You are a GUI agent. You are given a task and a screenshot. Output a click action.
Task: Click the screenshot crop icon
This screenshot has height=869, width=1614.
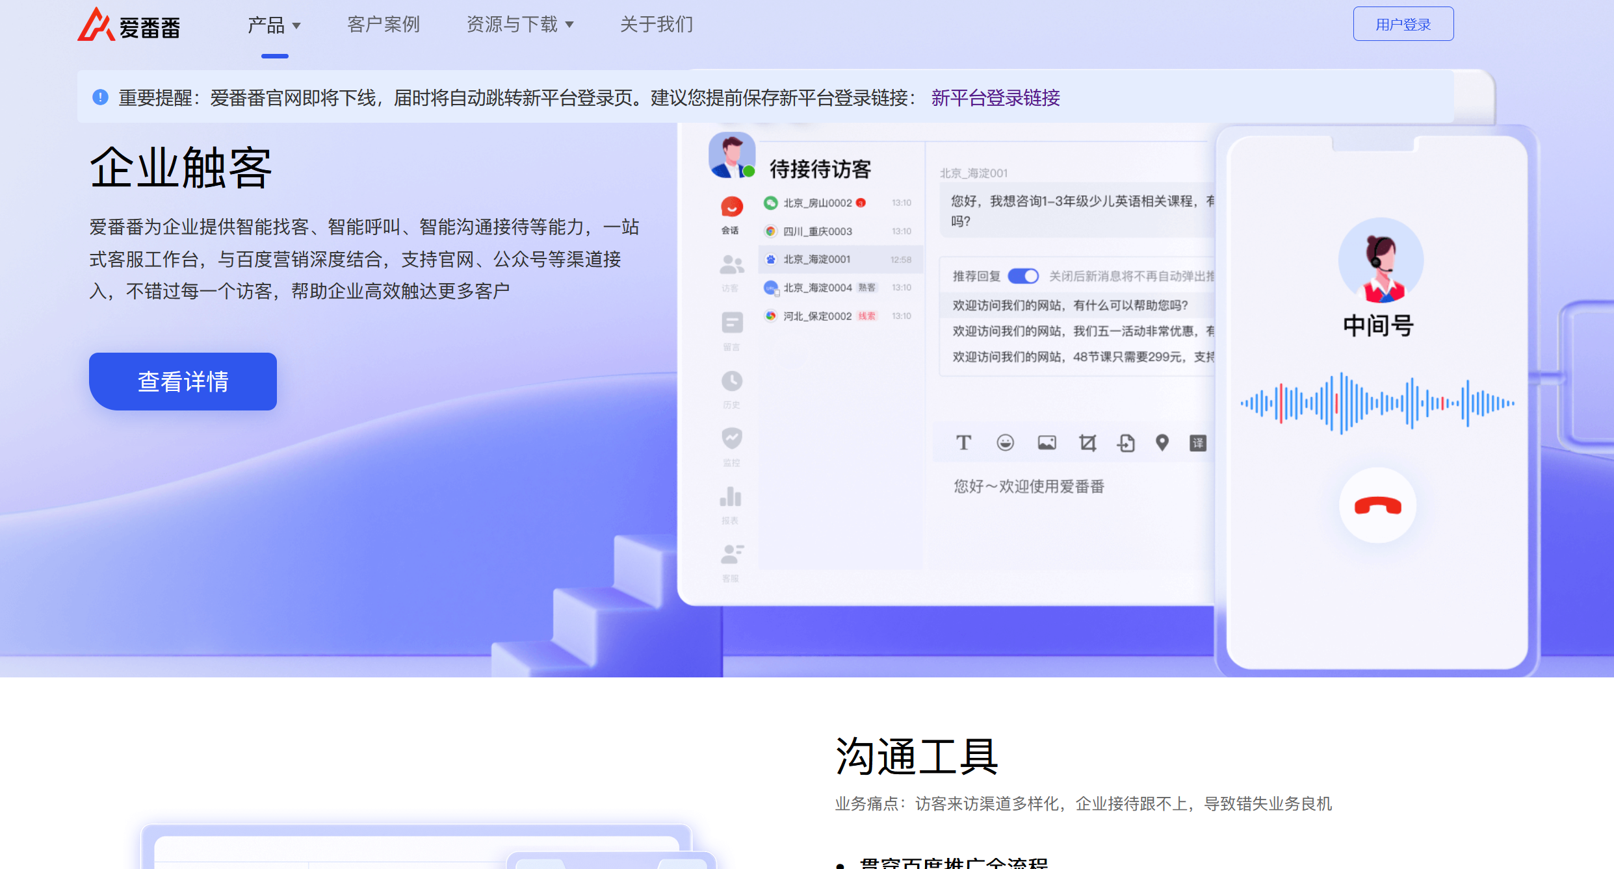1087,443
